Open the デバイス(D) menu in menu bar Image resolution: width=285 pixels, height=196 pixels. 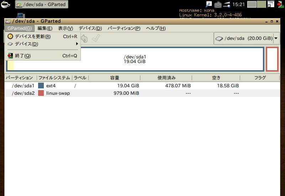[x=90, y=29]
